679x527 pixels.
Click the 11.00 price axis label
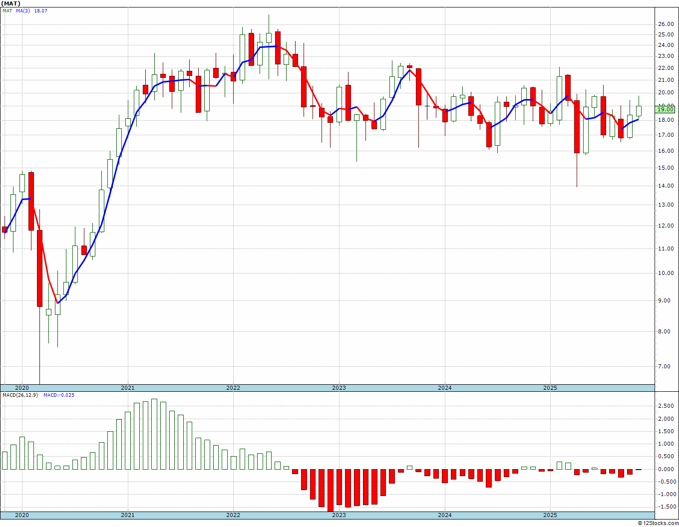[666, 249]
